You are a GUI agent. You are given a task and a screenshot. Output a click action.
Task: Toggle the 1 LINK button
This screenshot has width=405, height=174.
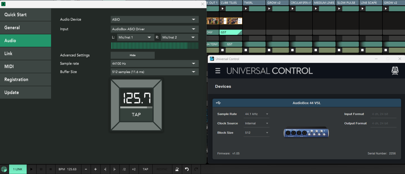18,169
